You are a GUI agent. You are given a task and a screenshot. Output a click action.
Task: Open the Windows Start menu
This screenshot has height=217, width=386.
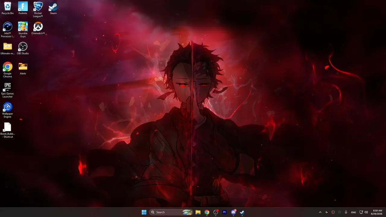tap(144, 212)
